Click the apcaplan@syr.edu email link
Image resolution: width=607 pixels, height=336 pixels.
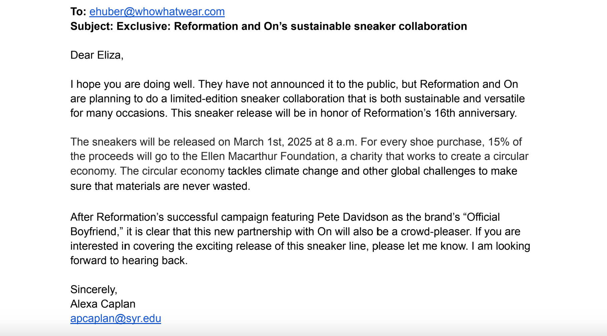click(x=115, y=318)
